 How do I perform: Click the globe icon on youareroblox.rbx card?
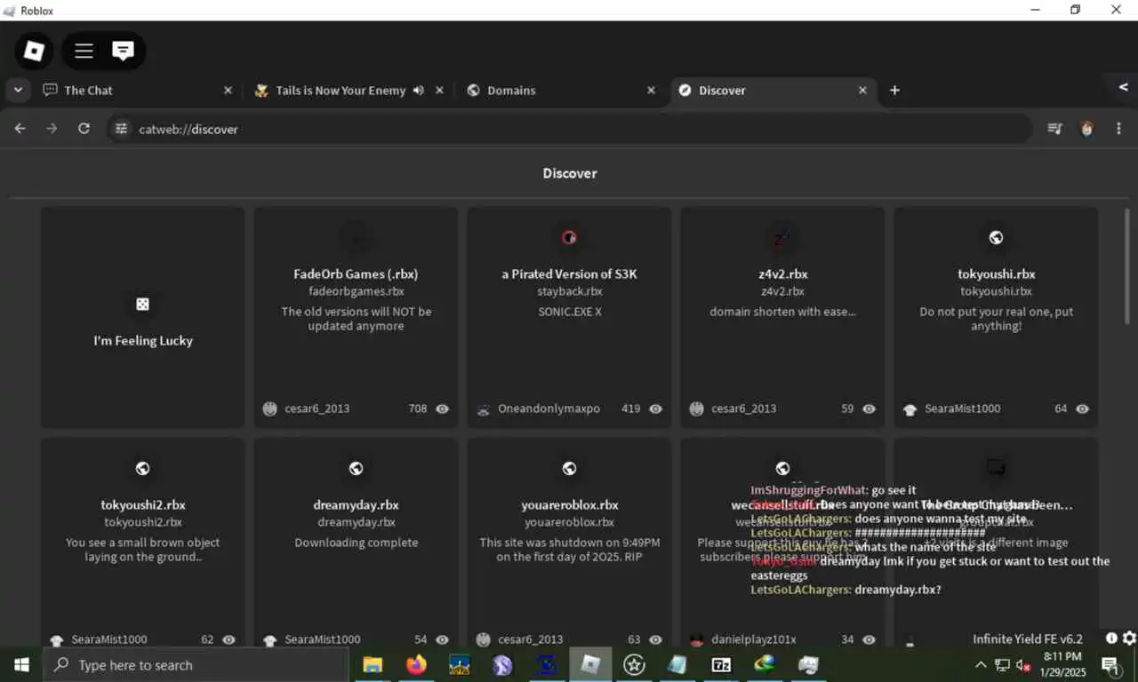(569, 468)
